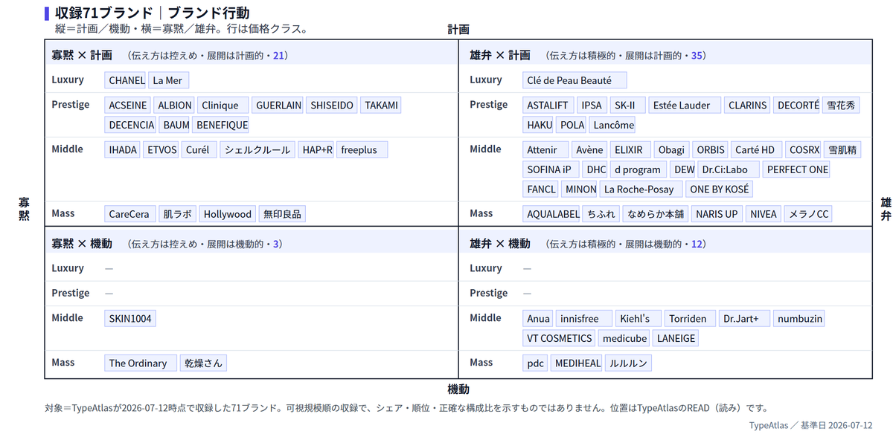Open the FANCL brand chip
Viewport: 893px width, 437px height.
pos(541,189)
